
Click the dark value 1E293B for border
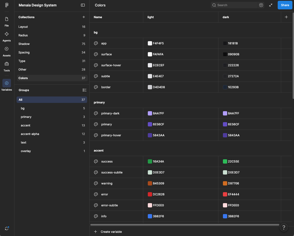click(233, 87)
